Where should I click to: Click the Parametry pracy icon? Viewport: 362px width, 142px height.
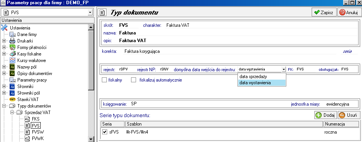12,80
